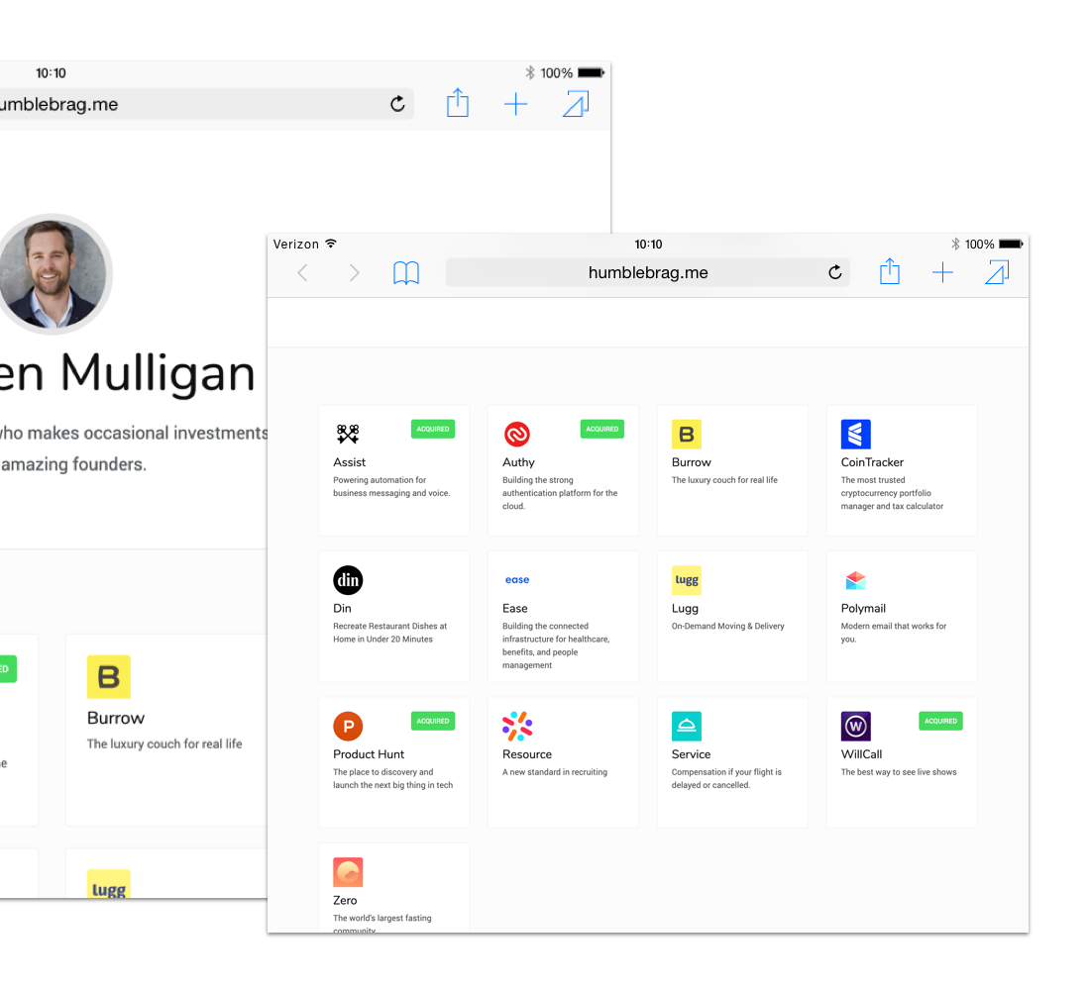Tap share icon in back Safari window
This screenshot has width=1090, height=990.
pos(458,103)
